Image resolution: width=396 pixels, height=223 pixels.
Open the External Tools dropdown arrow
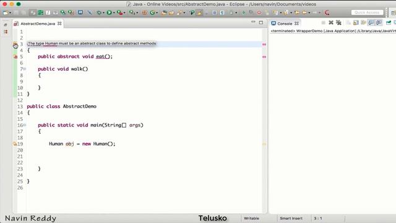(x=137, y=12)
